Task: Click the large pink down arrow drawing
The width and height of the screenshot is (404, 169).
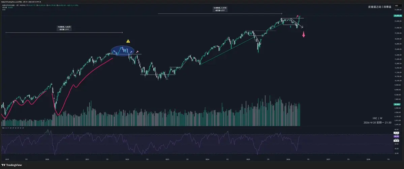Action: pos(304,34)
